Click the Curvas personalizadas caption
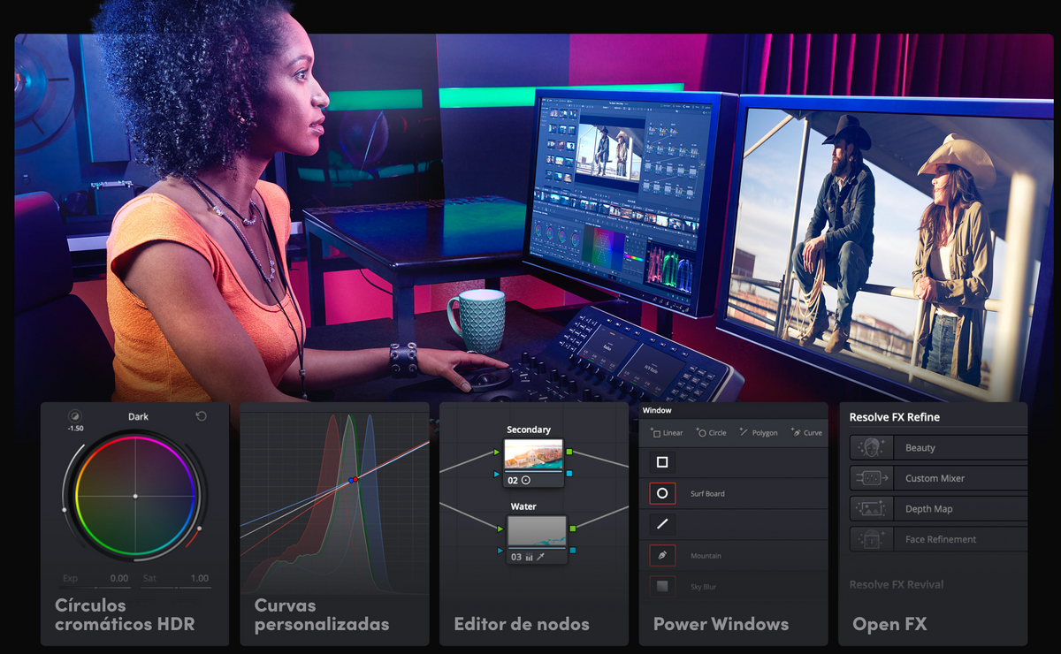 tap(322, 615)
